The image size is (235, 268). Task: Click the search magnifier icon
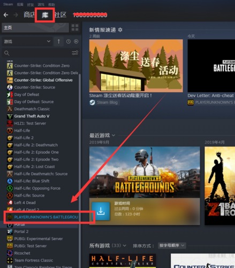coord(7,53)
